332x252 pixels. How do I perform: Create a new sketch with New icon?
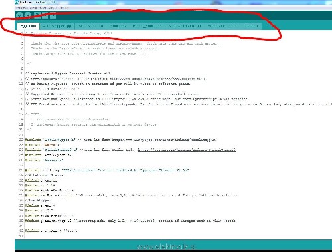[37, 15]
